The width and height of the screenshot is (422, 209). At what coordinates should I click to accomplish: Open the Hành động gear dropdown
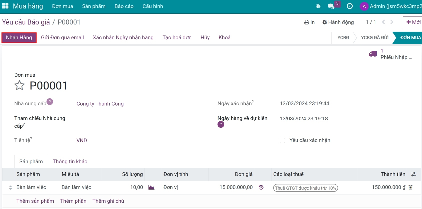(x=338, y=22)
